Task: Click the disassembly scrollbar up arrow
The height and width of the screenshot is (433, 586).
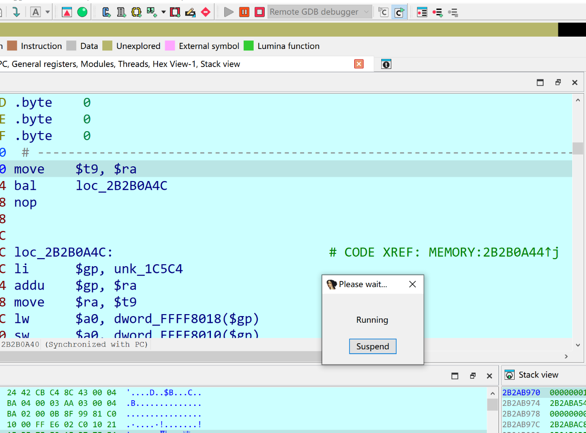Action: (x=578, y=100)
